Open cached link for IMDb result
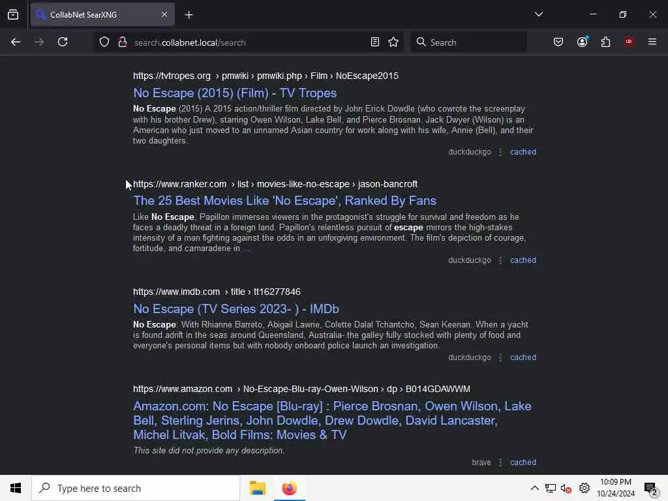The image size is (668, 501). [x=523, y=357]
